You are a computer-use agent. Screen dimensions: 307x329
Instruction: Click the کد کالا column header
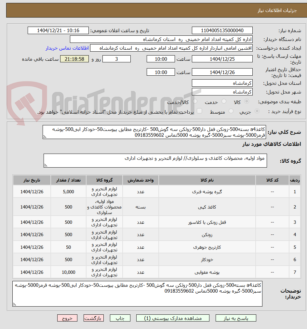coord(272,180)
